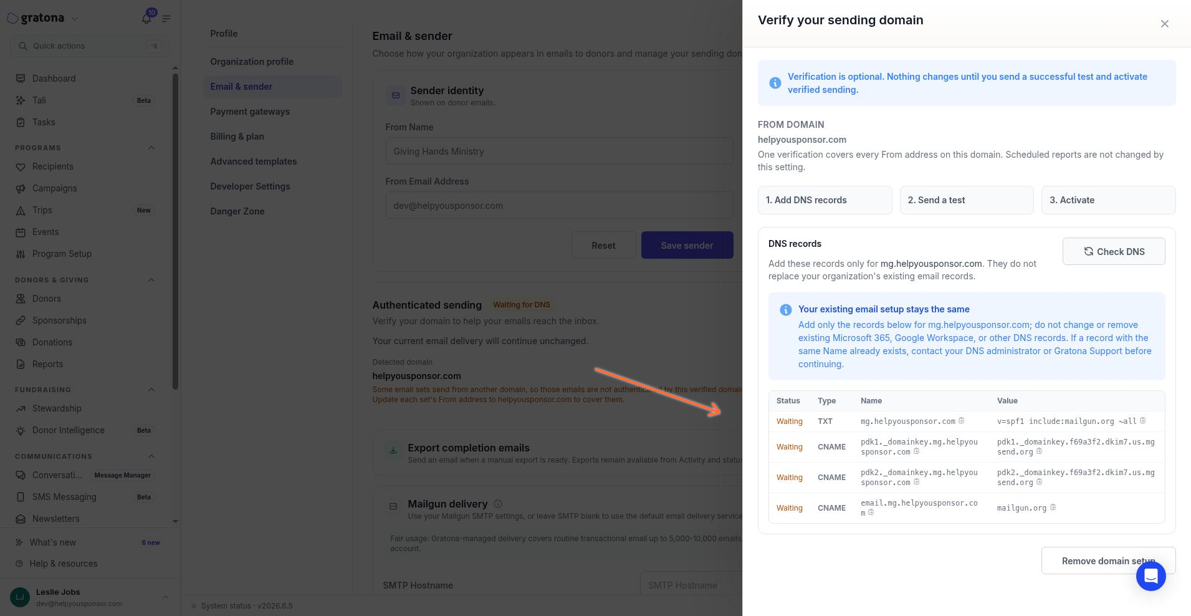1191x616 pixels.
Task: Collapse the sidebar using the menu icon
Action: pyautogui.click(x=166, y=19)
